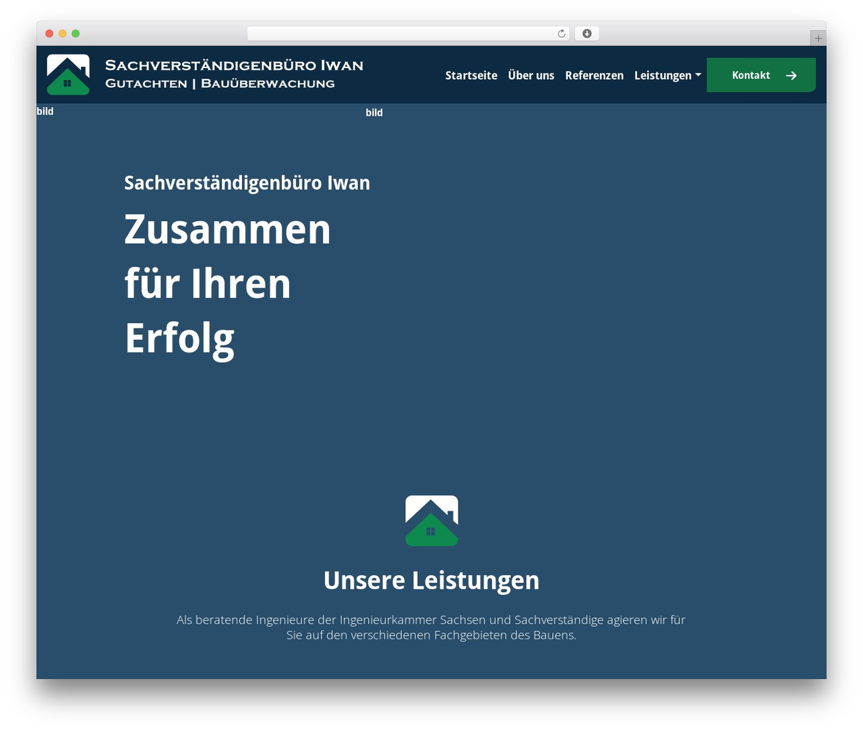Open the Über uns page
Screen dimensions: 863x731
click(x=531, y=76)
